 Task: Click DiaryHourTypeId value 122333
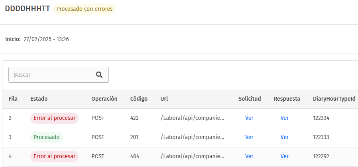(x=321, y=137)
